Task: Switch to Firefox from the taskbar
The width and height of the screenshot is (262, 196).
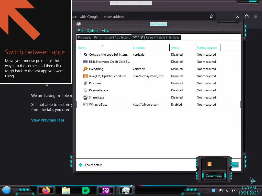Action: (x=46, y=190)
